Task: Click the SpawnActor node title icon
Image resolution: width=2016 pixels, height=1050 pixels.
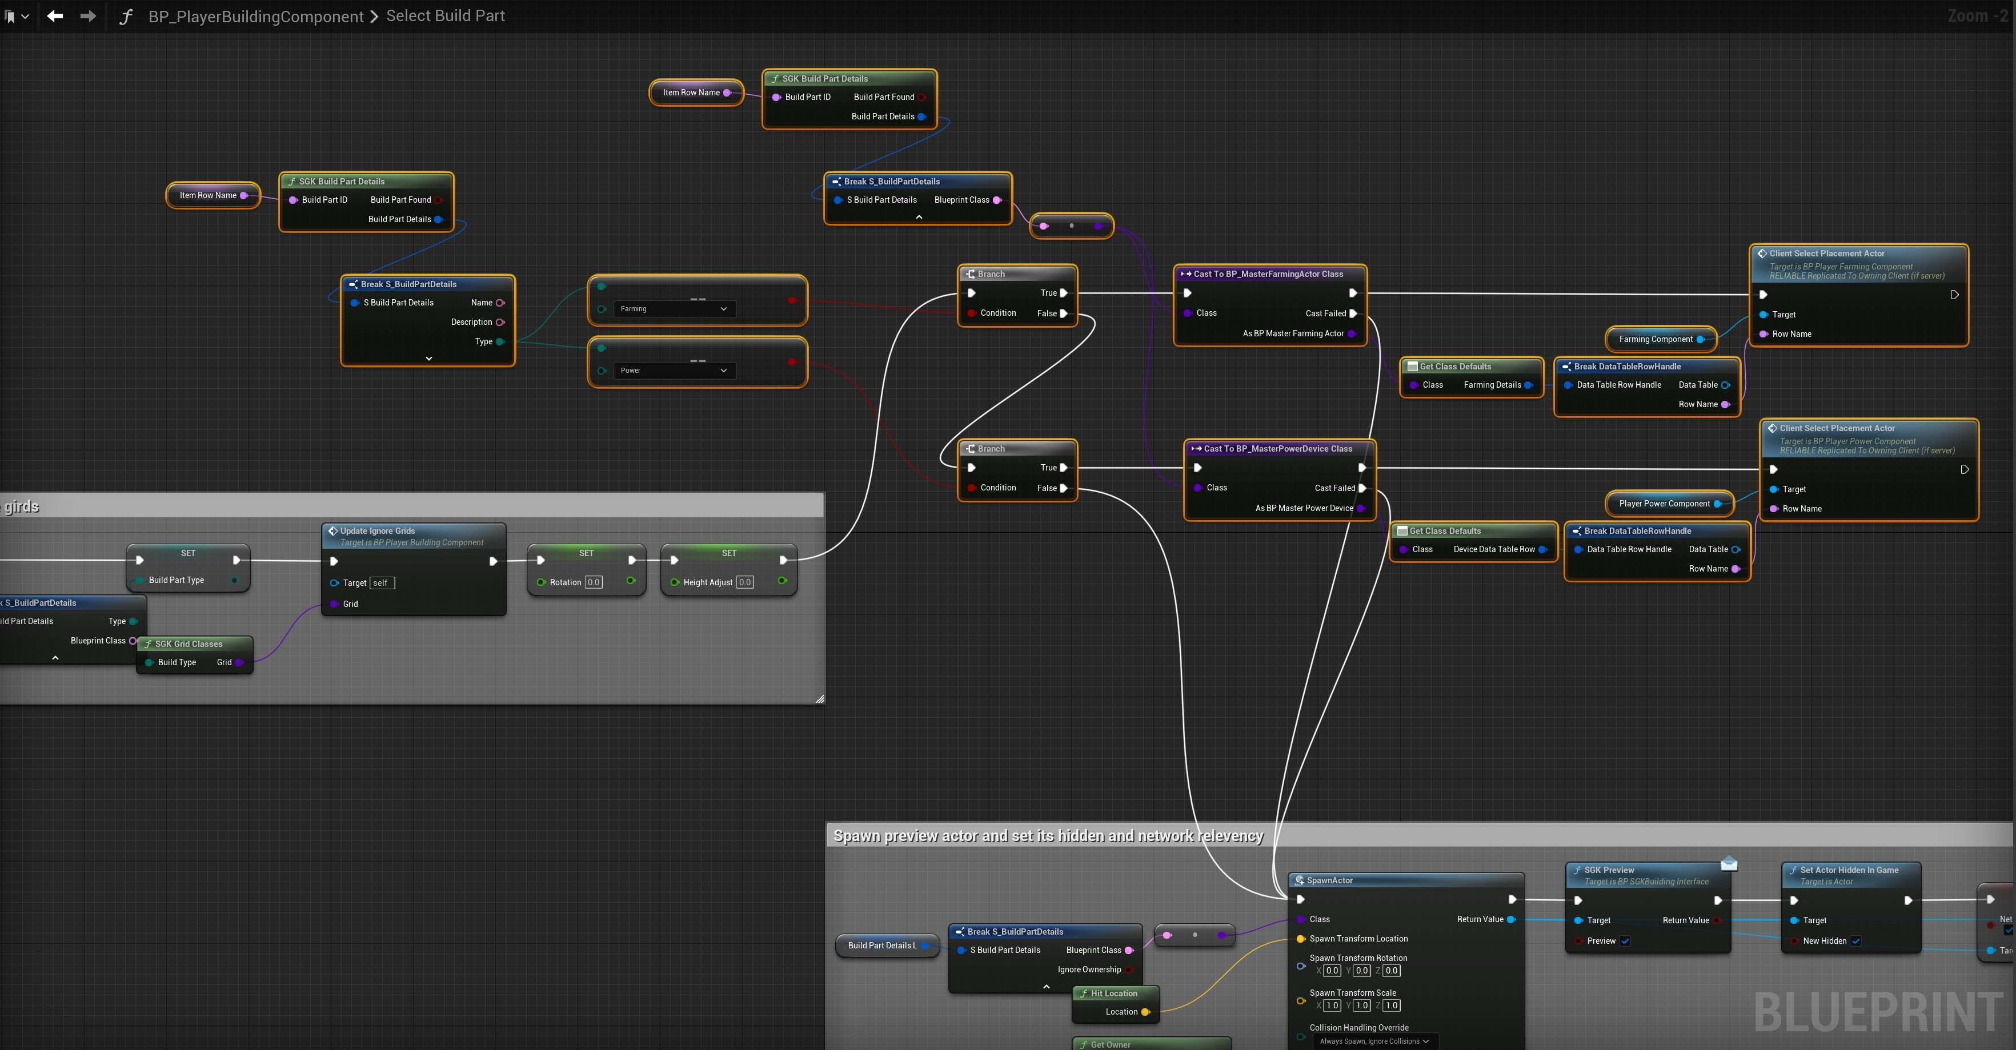Action: point(1299,880)
